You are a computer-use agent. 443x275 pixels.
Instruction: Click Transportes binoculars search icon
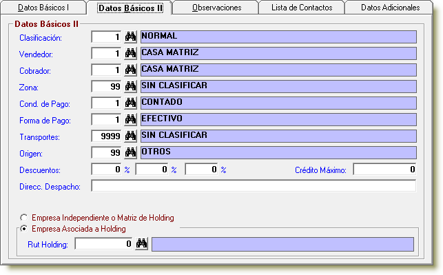[x=130, y=136]
